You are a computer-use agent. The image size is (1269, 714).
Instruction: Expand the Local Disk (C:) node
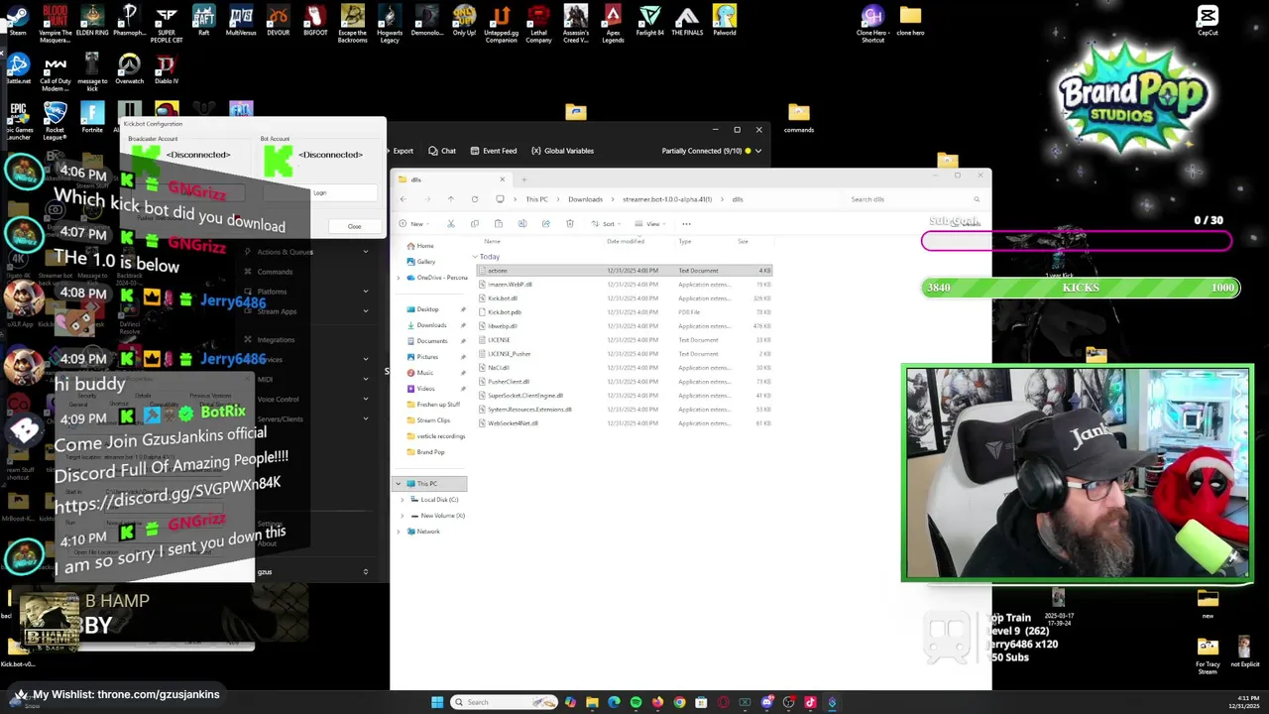point(404,500)
